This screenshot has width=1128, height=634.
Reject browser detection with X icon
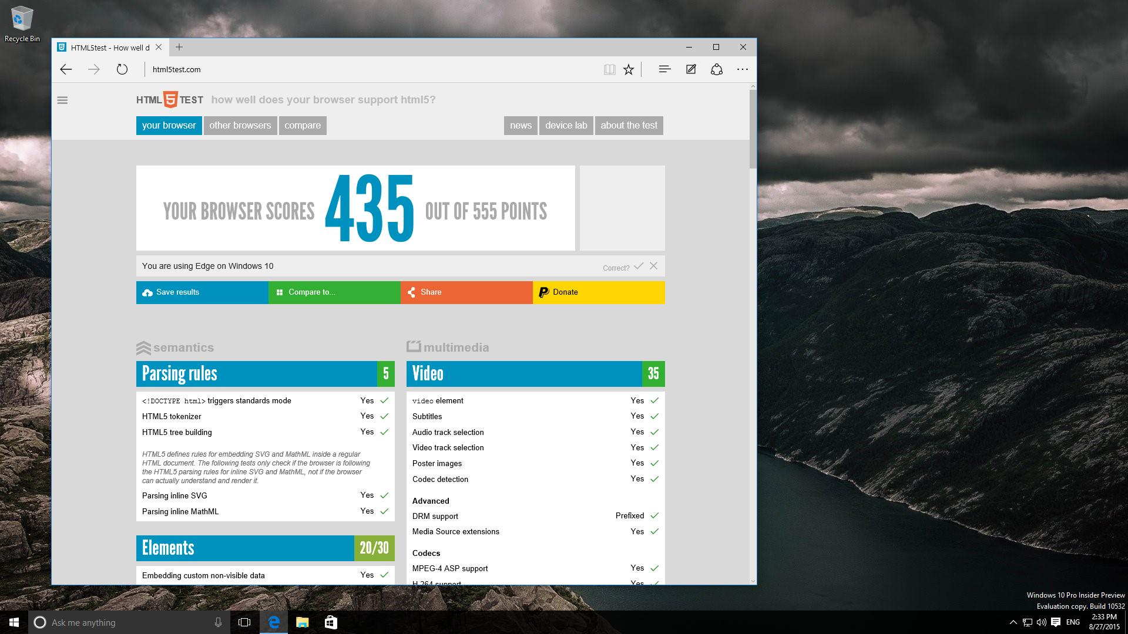653,266
